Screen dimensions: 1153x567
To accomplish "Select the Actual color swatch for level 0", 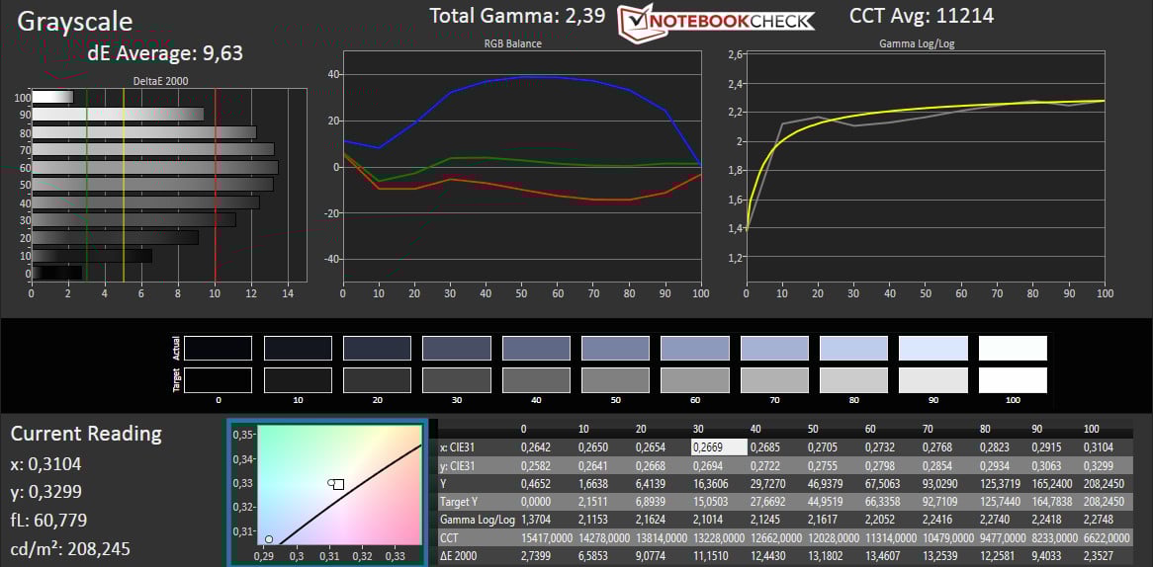I will tap(218, 348).
